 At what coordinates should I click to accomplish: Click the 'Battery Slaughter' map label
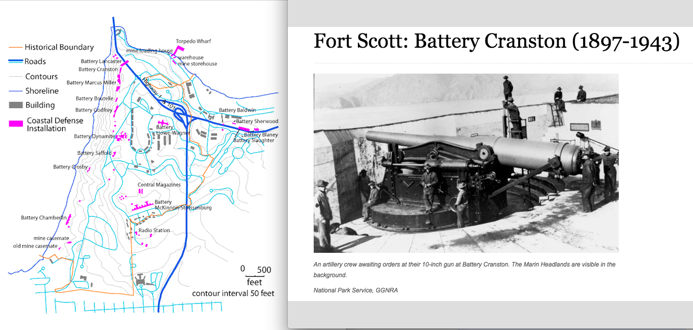(254, 140)
